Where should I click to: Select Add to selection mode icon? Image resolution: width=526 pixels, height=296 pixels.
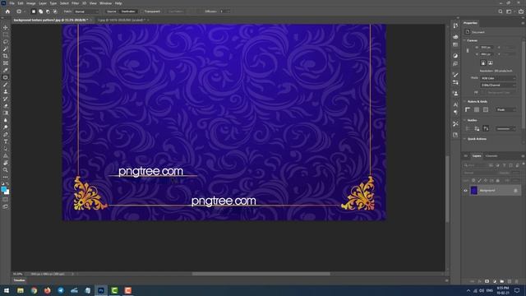point(40,12)
